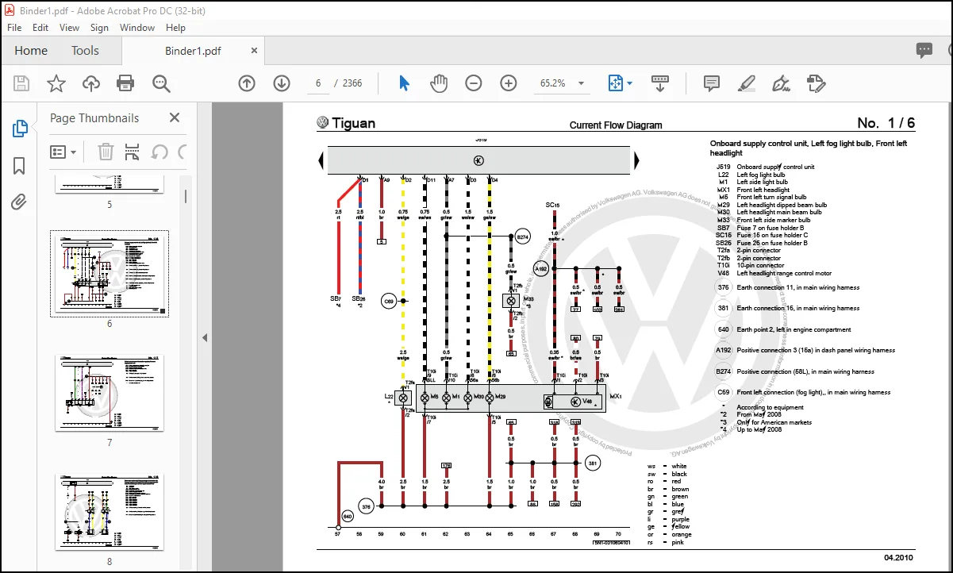Screen dimensions: 953x573
Task: Go to the next page arrow
Action: pyautogui.click(x=282, y=83)
